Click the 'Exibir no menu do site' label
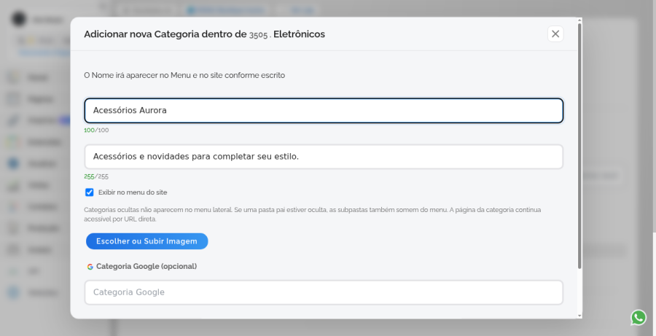 click(x=133, y=192)
